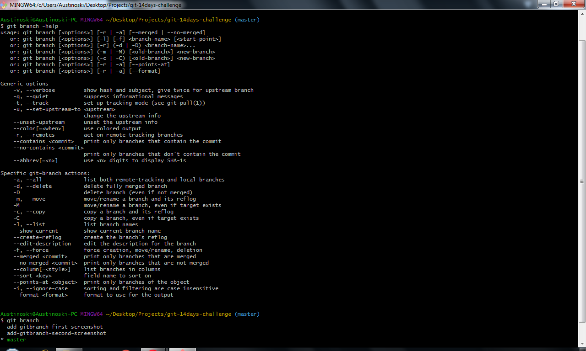Viewport: 586px width, 351px height.
Task: Click the '--show-current' option
Action: coord(36,231)
